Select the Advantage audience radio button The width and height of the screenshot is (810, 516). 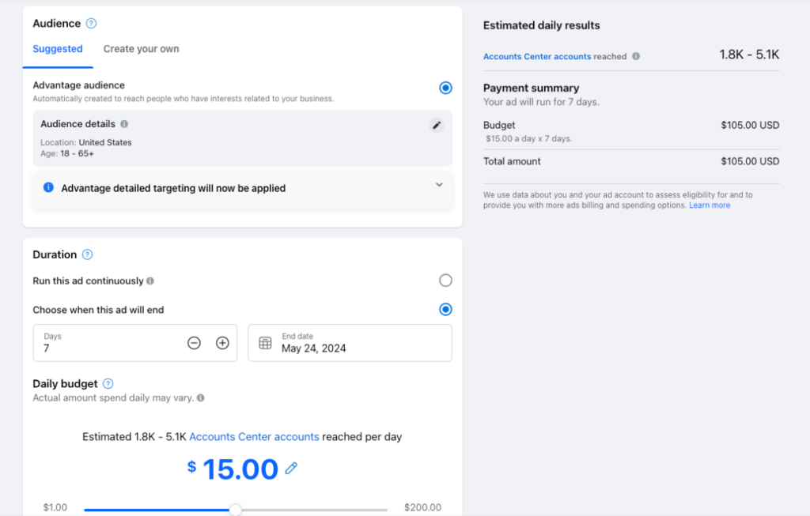click(445, 88)
